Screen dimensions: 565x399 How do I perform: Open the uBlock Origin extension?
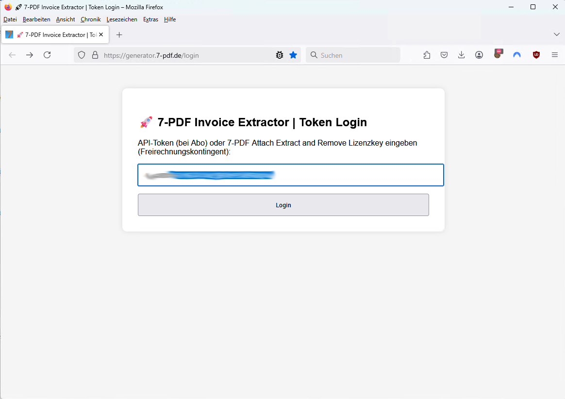pyautogui.click(x=536, y=55)
